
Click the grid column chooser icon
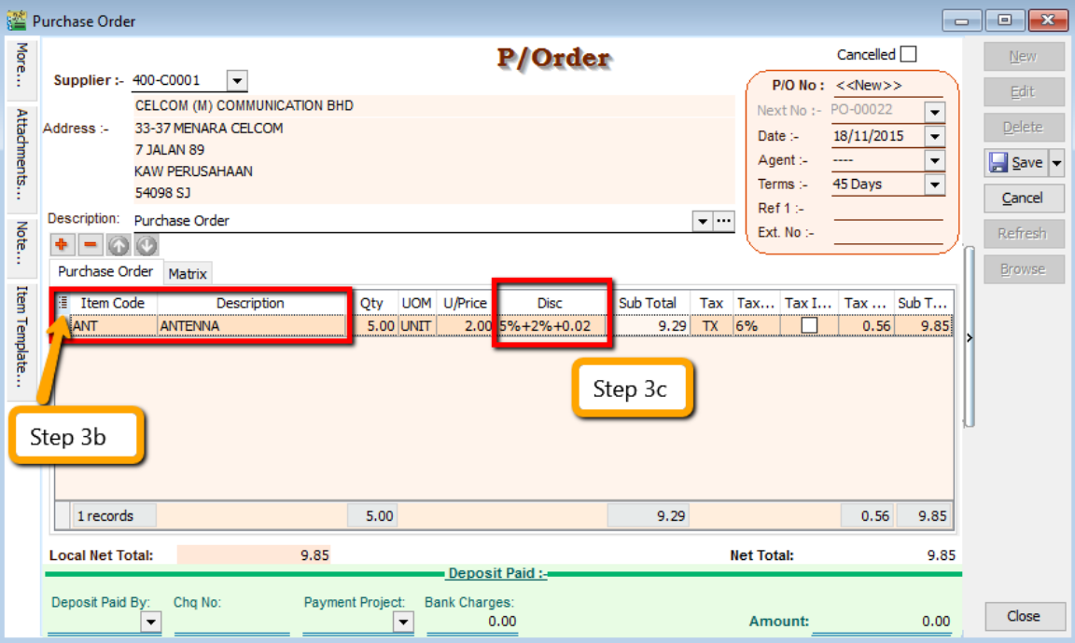pos(63,303)
